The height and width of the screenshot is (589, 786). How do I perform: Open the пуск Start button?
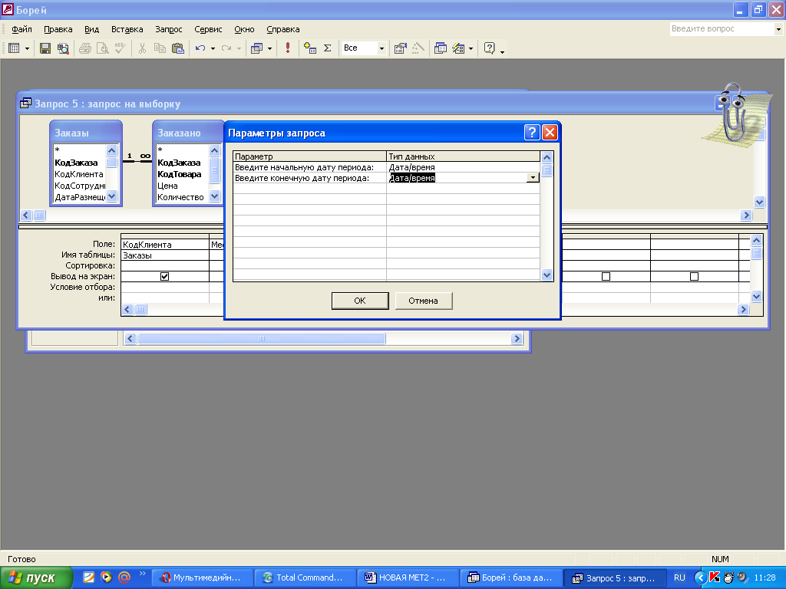point(36,577)
